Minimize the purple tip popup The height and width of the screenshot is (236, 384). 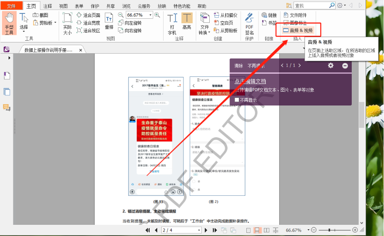coord(345,65)
